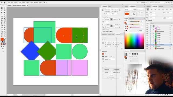Click the Align to Pixel Grid button
Screen dimensions: 173x97
pyautogui.click(x=117, y=72)
